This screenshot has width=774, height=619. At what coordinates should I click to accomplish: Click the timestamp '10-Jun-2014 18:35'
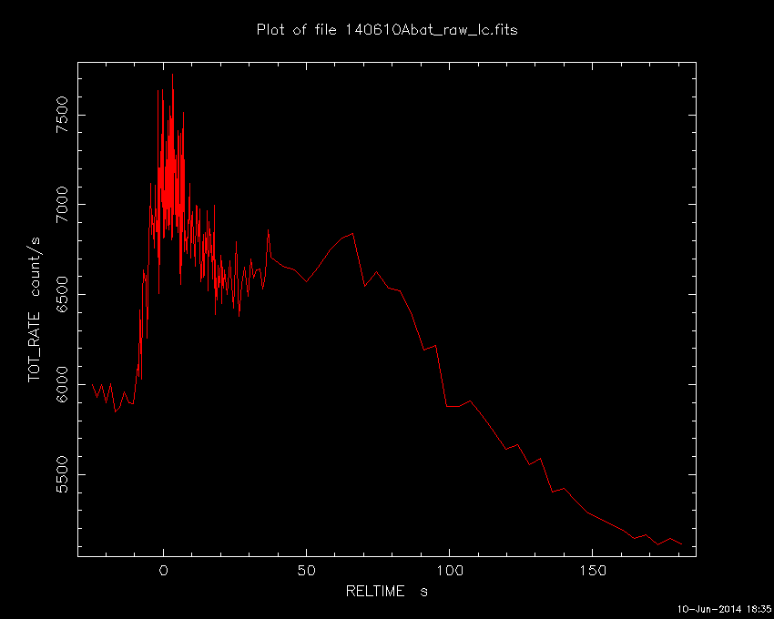[724, 609]
